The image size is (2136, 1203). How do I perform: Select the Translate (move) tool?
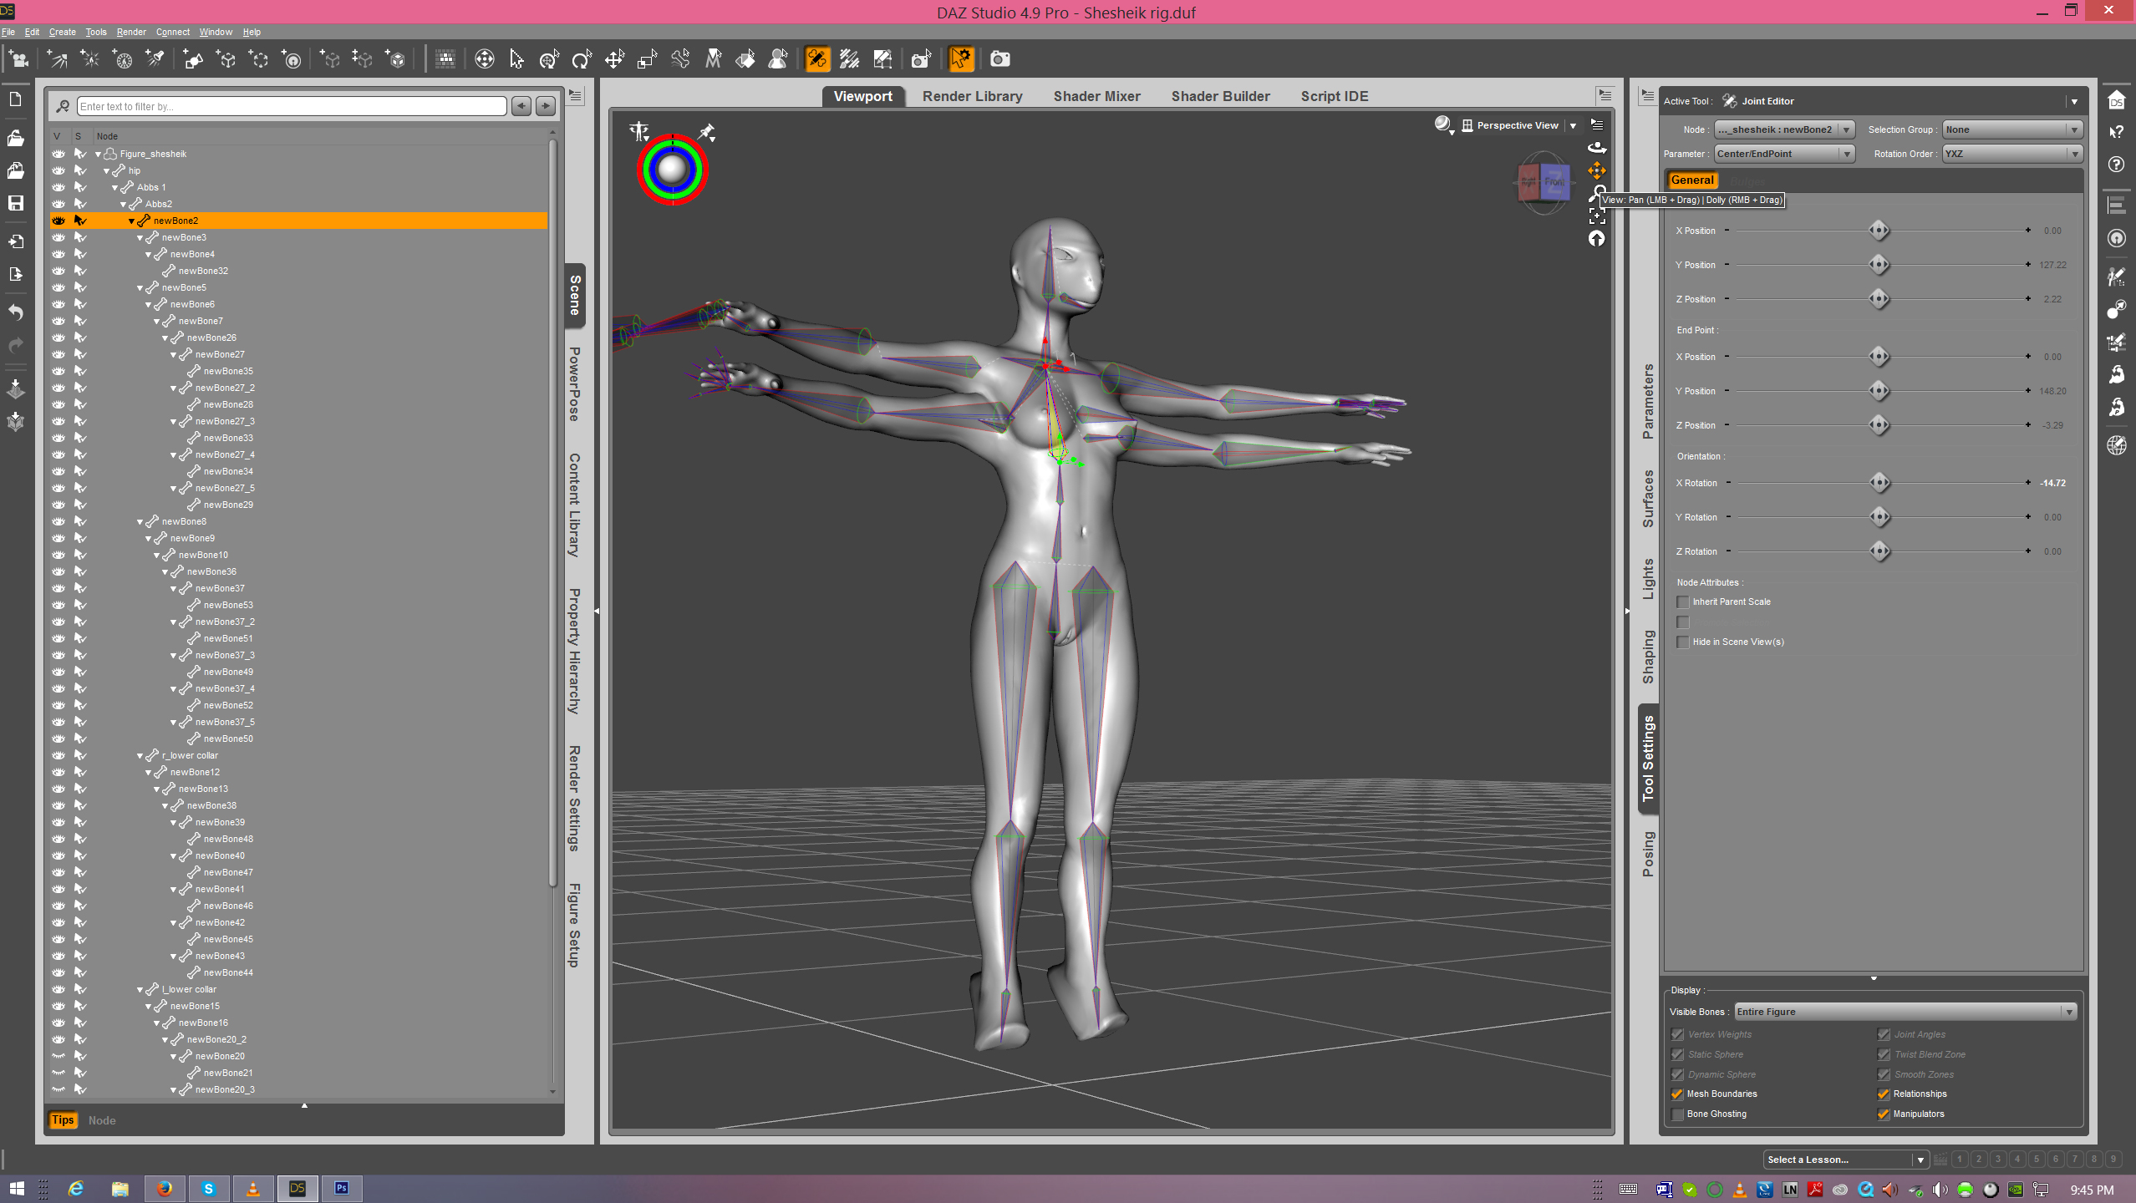614,59
